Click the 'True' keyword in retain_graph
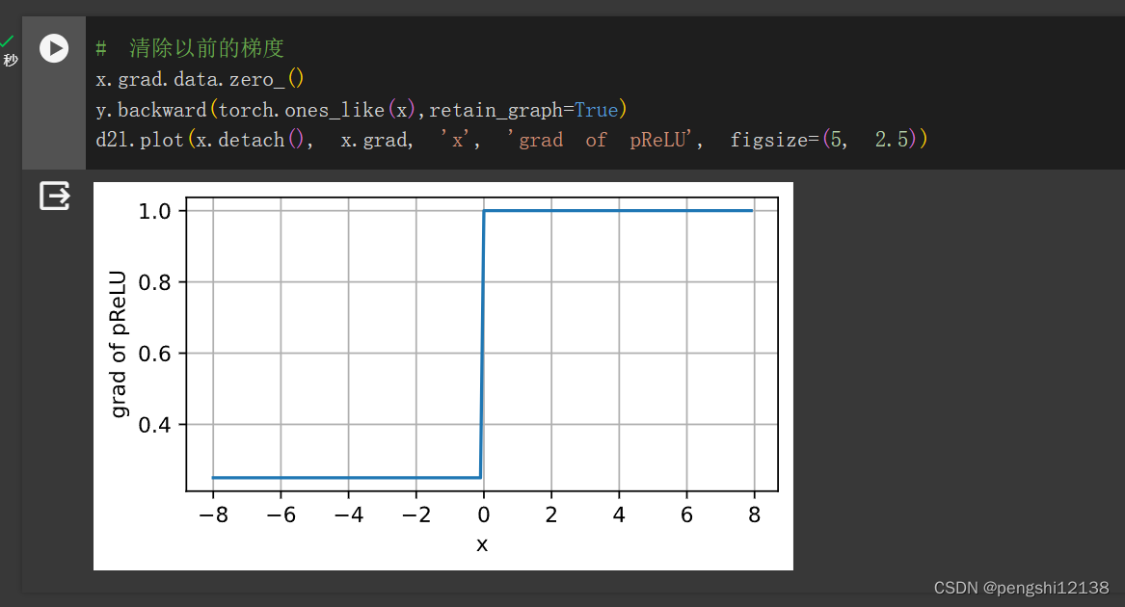The height and width of the screenshot is (607, 1125). coord(596,110)
